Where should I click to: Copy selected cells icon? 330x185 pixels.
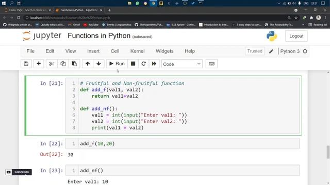point(63,64)
